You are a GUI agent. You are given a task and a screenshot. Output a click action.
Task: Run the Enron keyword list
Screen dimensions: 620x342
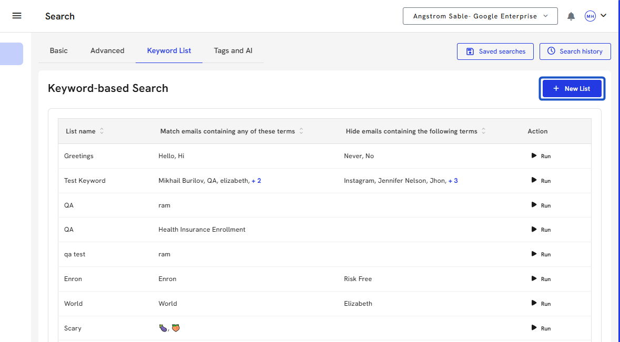[541, 279]
